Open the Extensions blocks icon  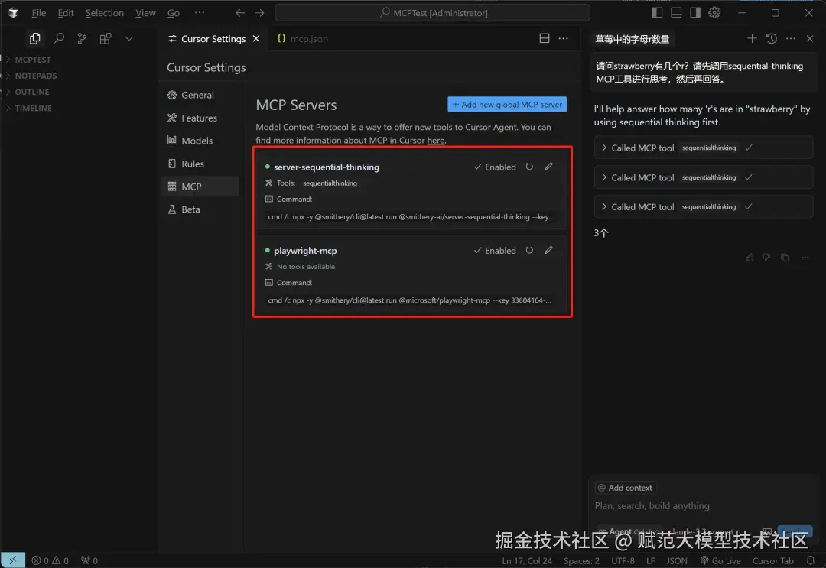point(106,38)
